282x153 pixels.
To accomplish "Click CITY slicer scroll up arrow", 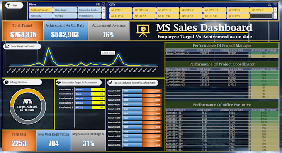I will (275, 9).
